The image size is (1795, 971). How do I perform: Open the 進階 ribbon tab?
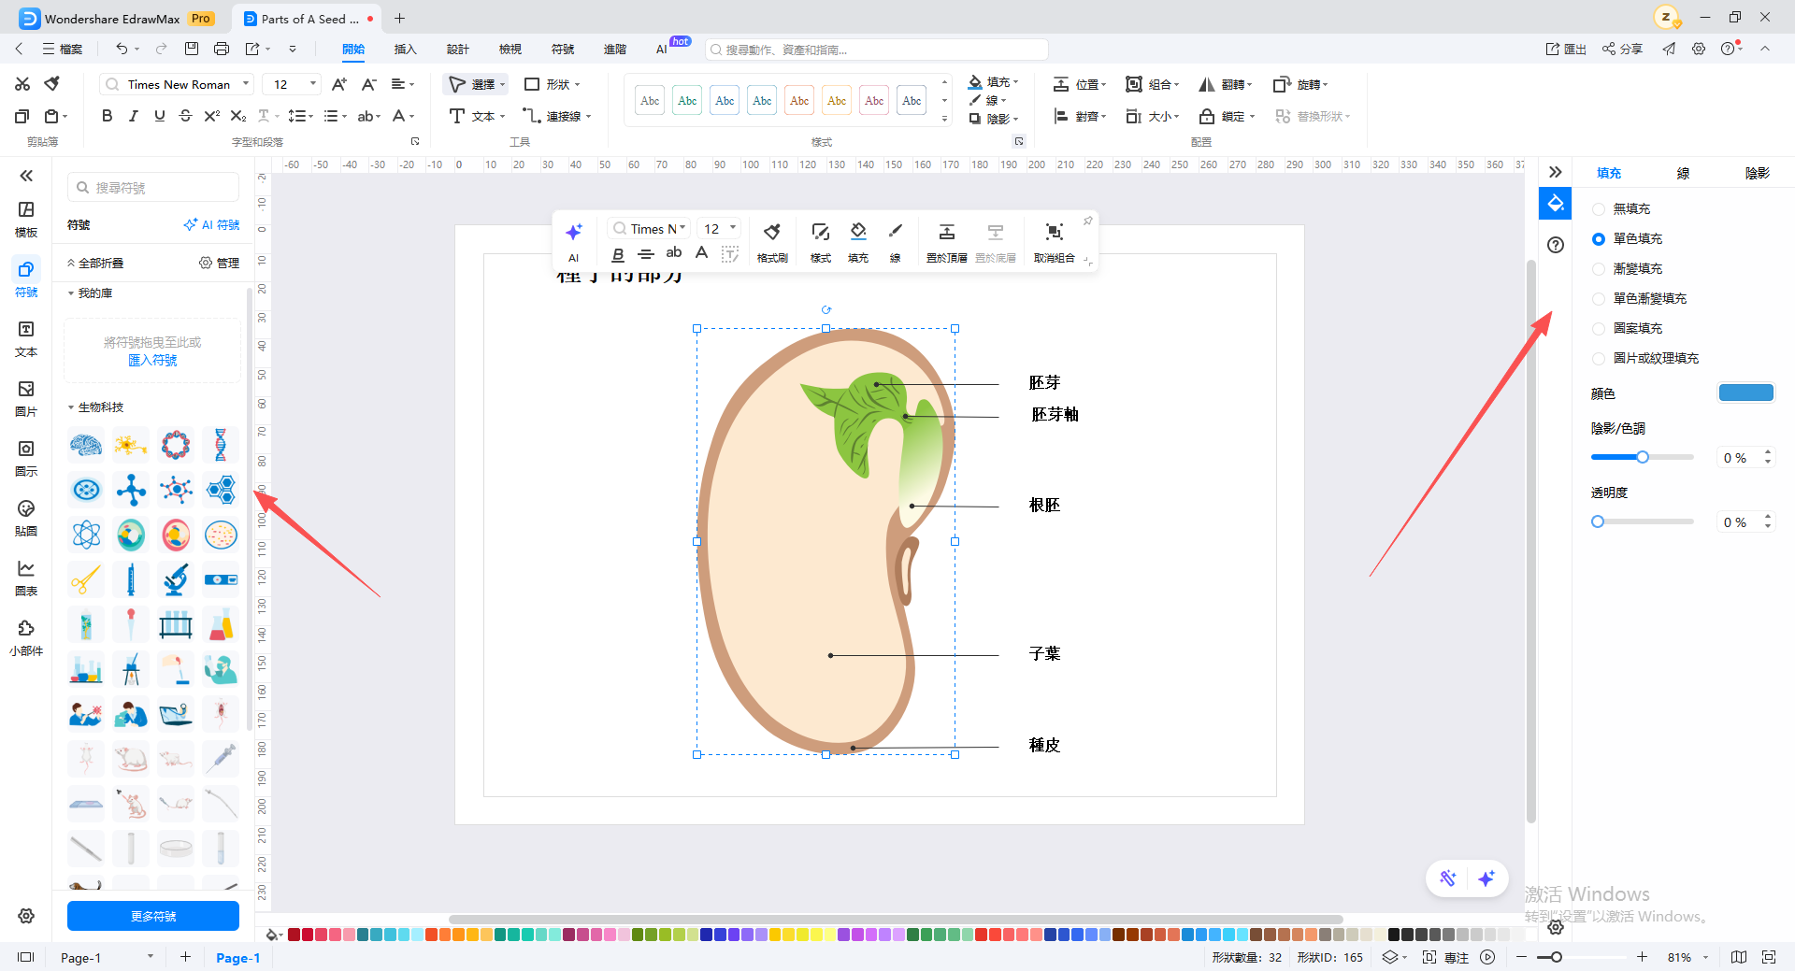tap(614, 49)
